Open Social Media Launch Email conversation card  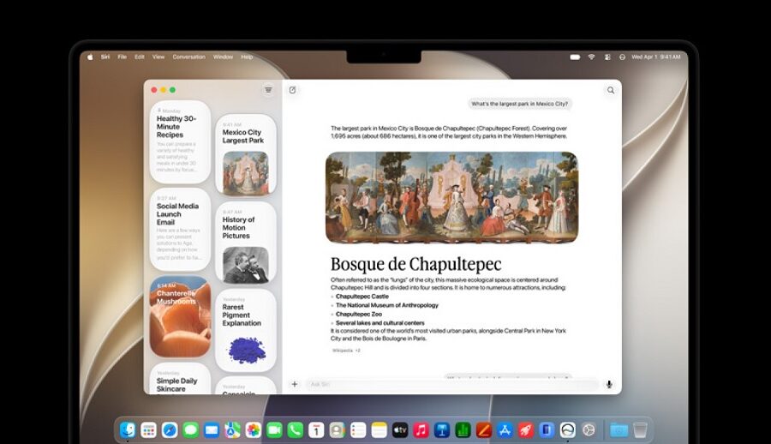coord(181,230)
